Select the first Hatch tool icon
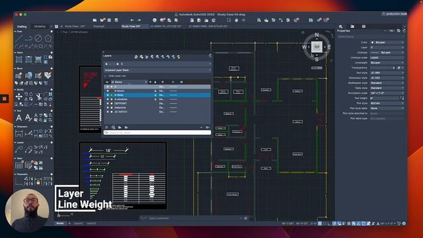Screen dimensions: 423x238 [19, 59]
